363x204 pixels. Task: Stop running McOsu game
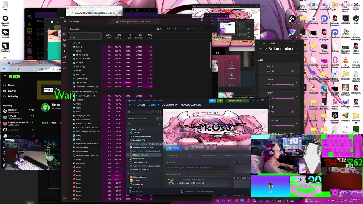click(x=174, y=148)
